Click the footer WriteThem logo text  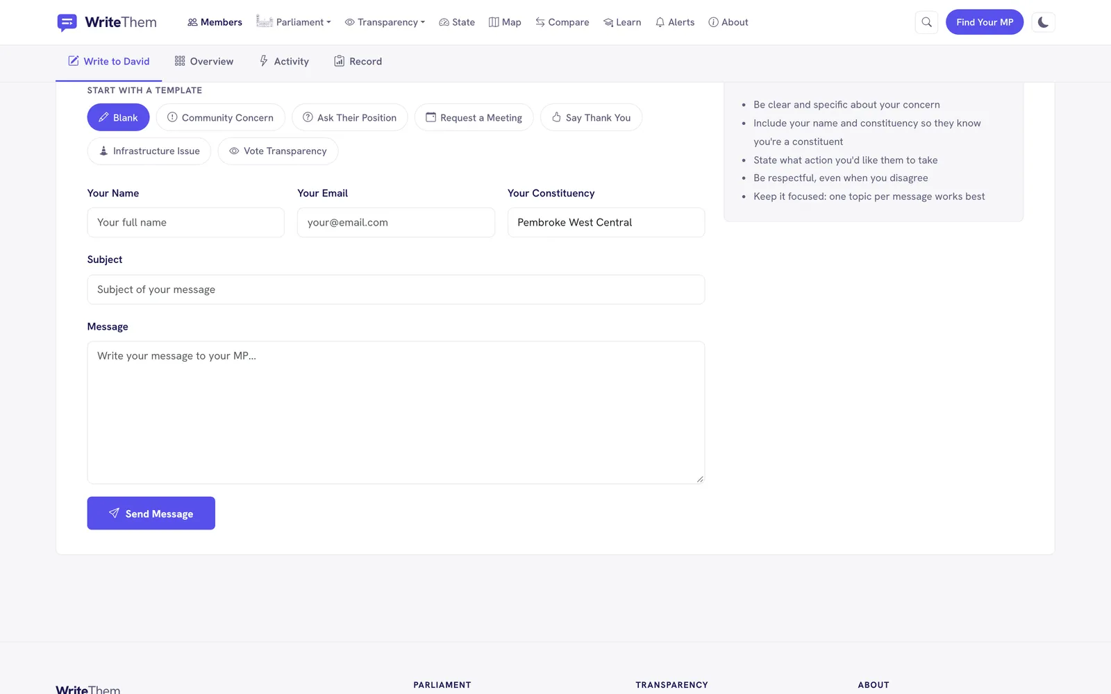coord(88,689)
